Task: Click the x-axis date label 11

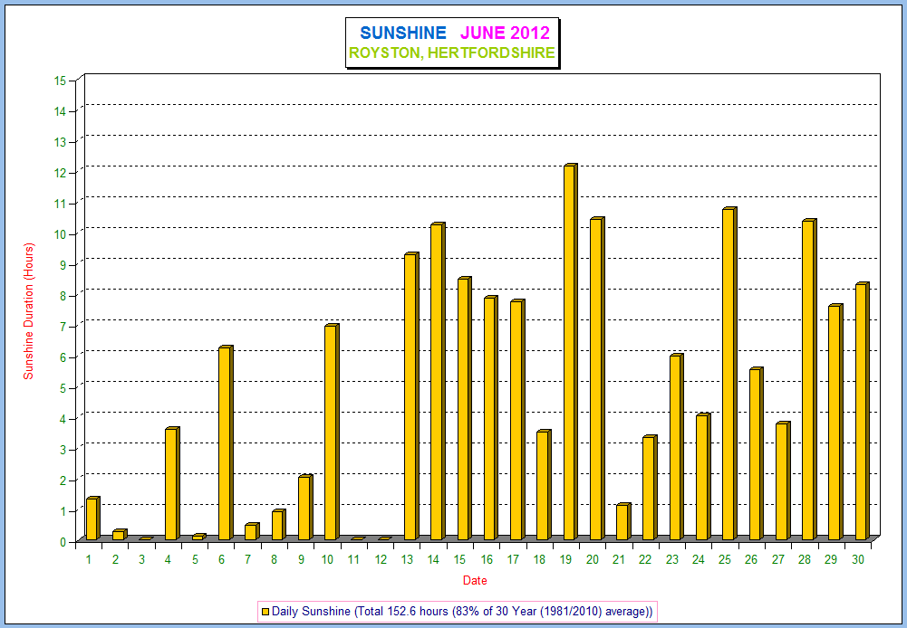Action: point(353,559)
